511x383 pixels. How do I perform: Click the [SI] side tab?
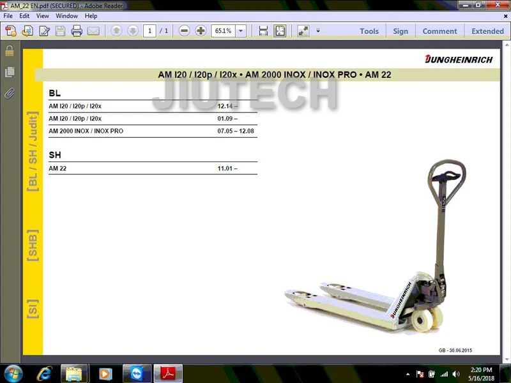tap(33, 309)
